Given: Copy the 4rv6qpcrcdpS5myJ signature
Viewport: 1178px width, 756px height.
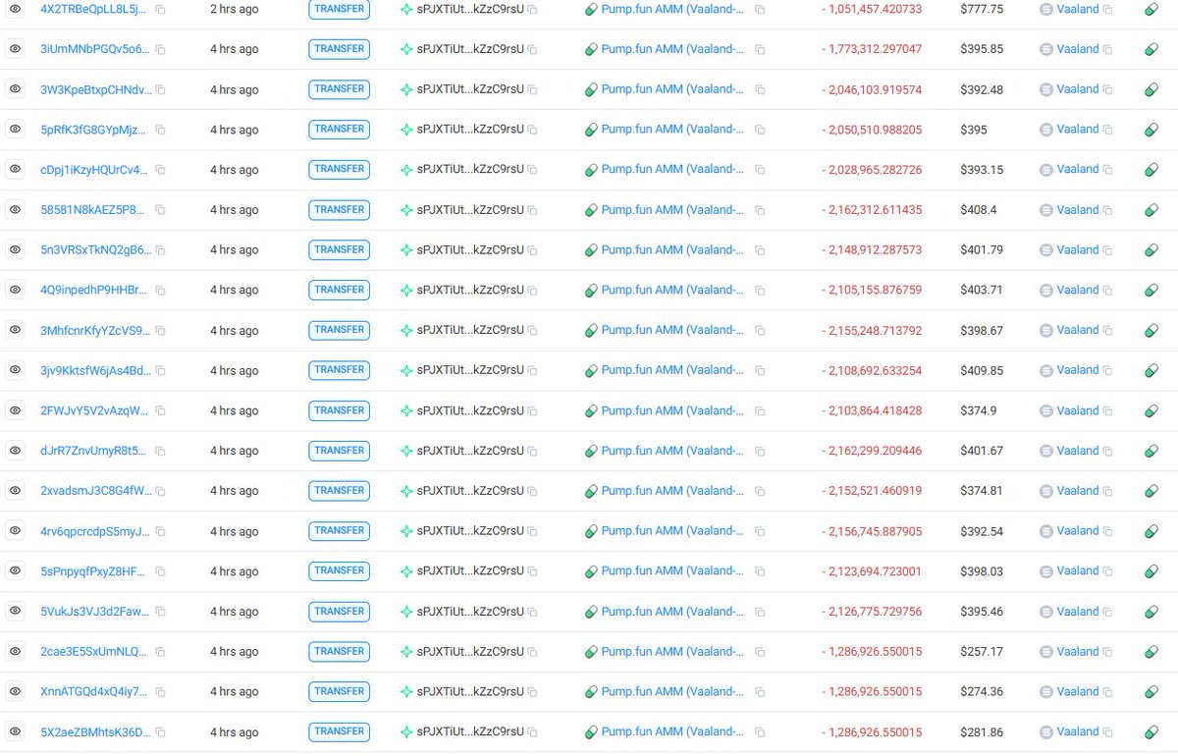Looking at the screenshot, I should (x=160, y=531).
